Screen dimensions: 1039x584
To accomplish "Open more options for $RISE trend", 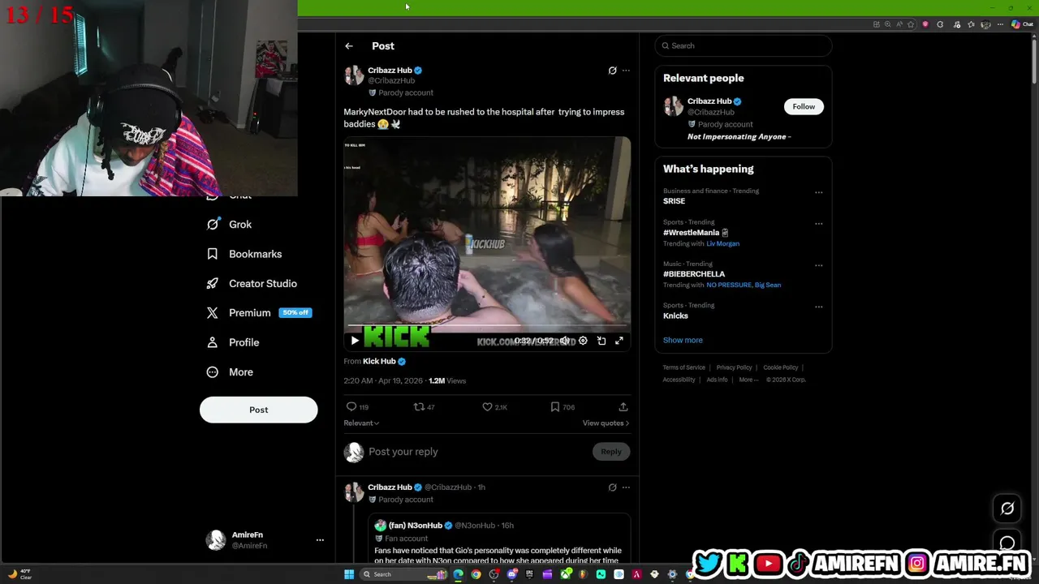I will click(818, 193).
